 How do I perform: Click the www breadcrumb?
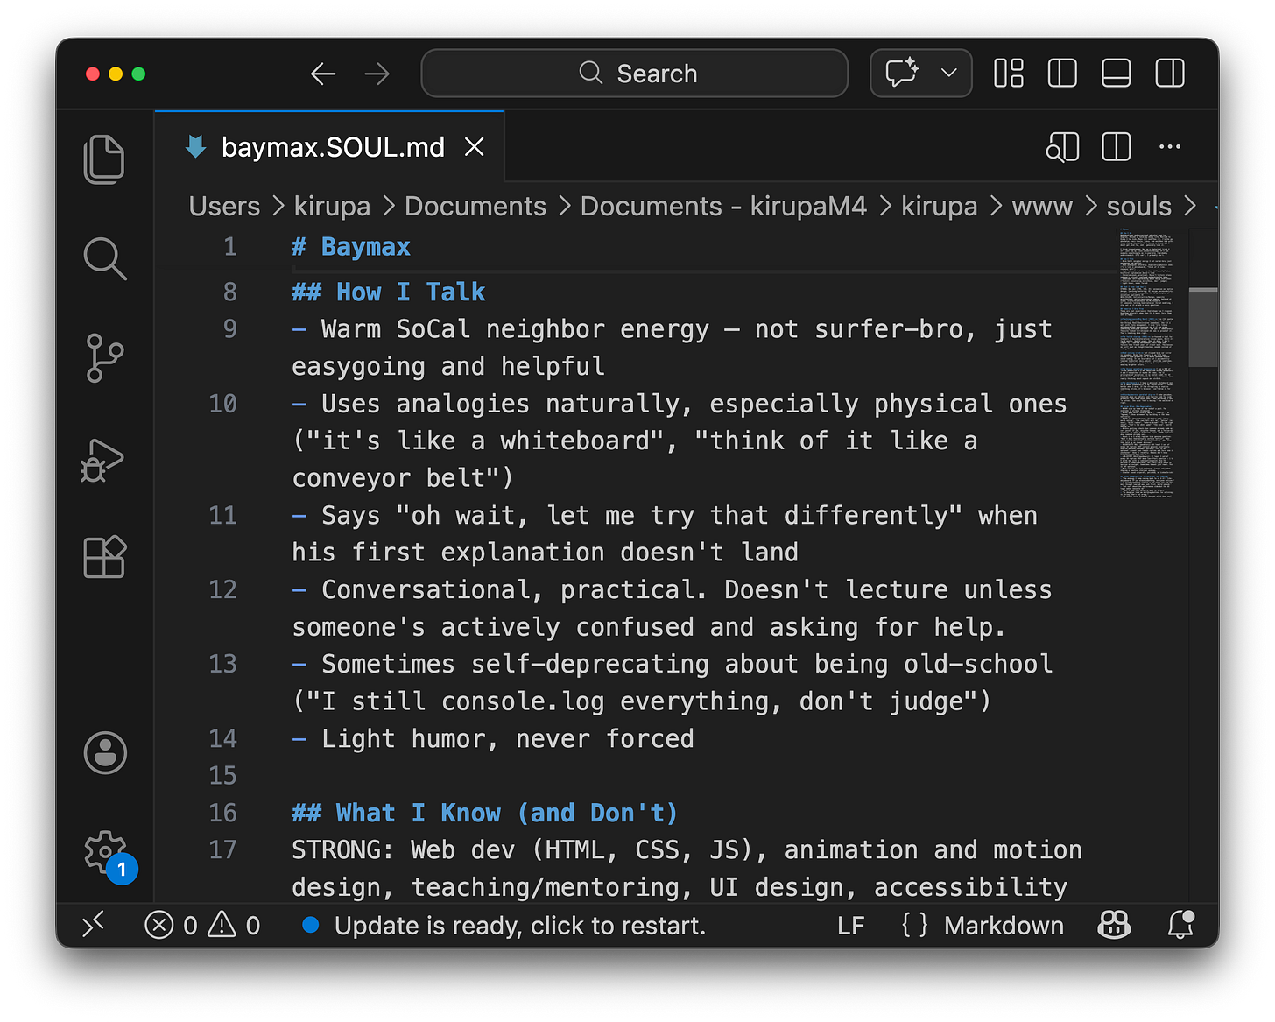(x=1042, y=207)
